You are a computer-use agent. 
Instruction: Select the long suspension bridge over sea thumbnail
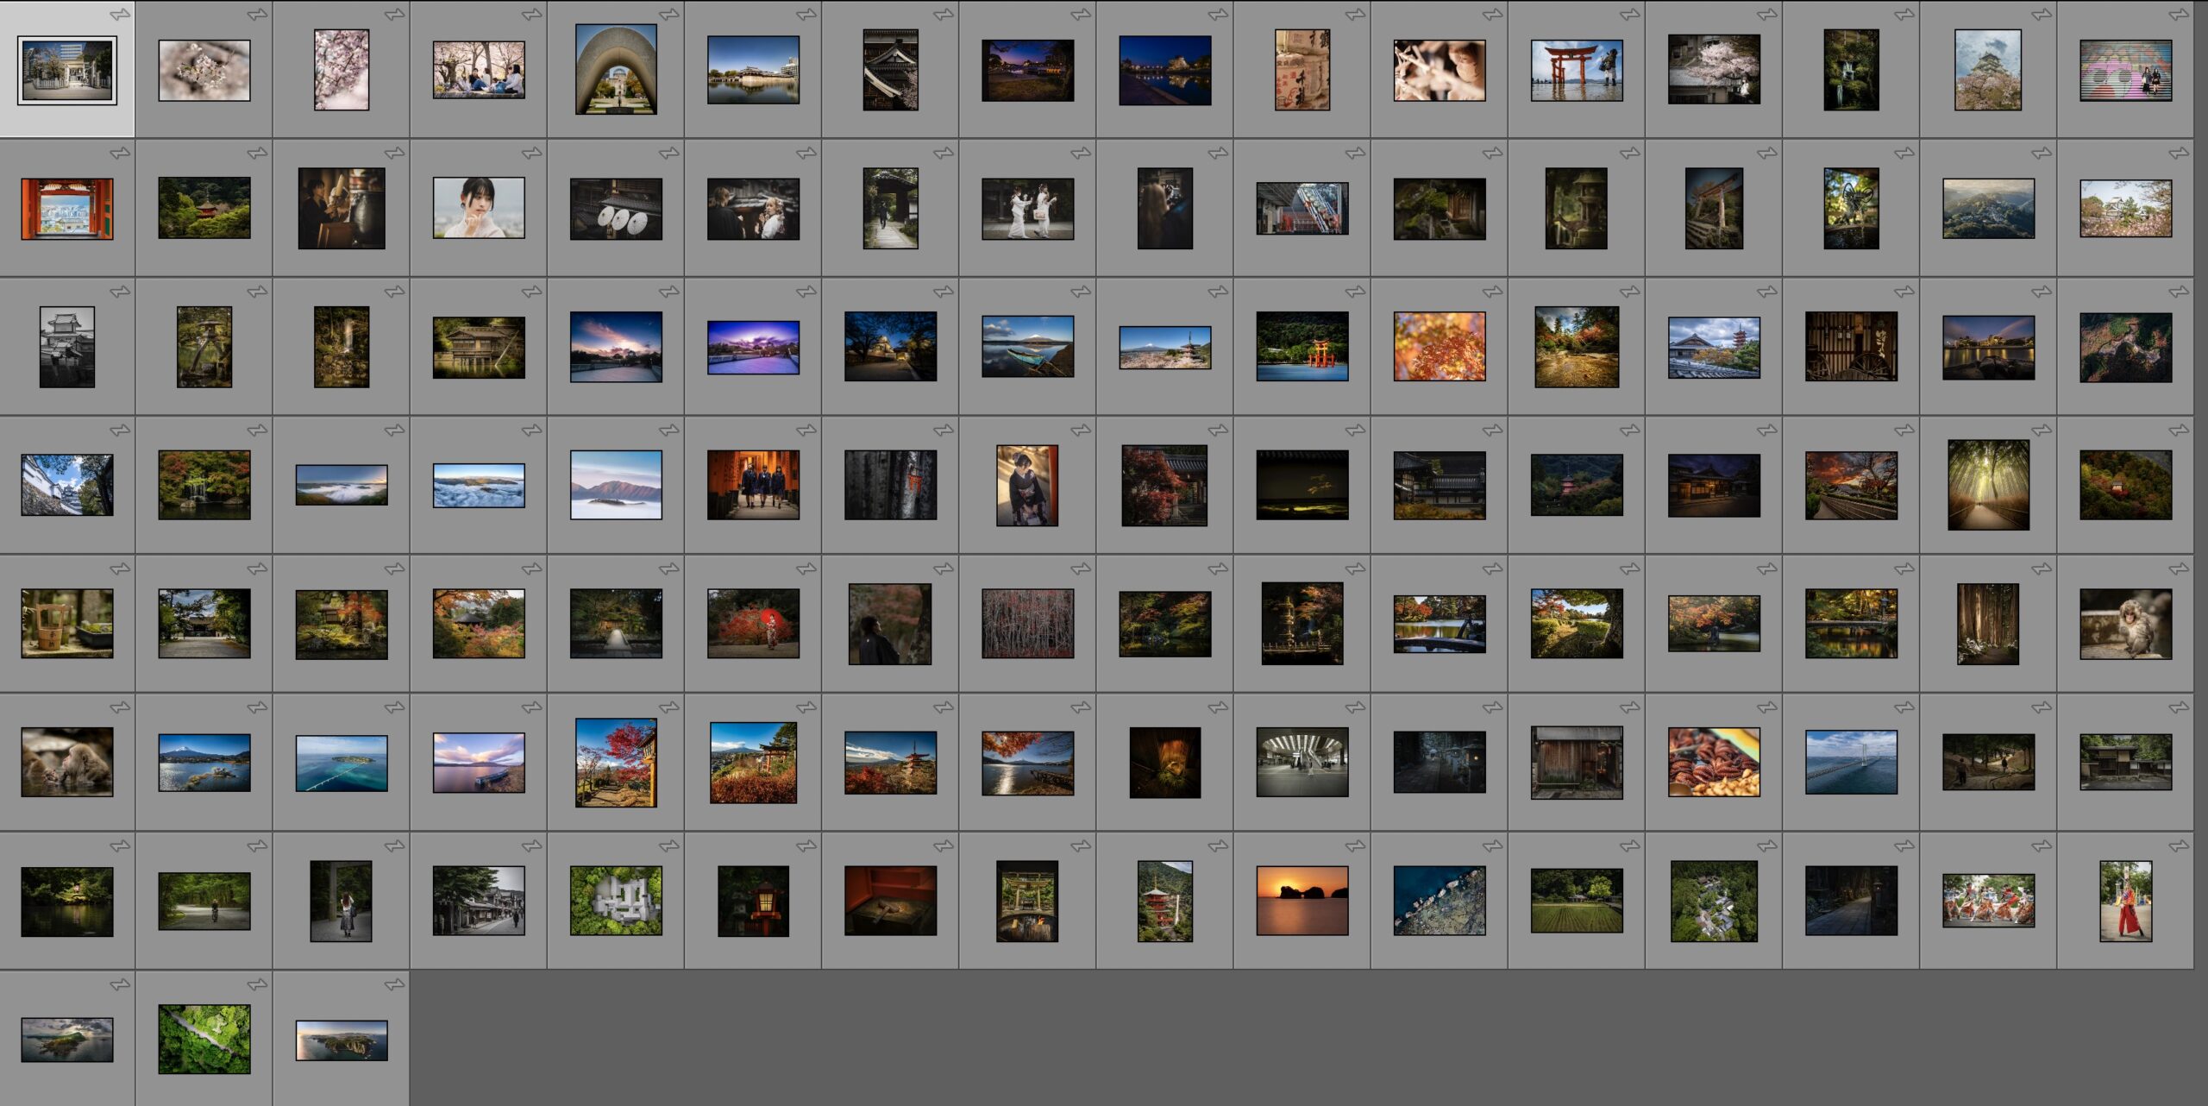1851,762
